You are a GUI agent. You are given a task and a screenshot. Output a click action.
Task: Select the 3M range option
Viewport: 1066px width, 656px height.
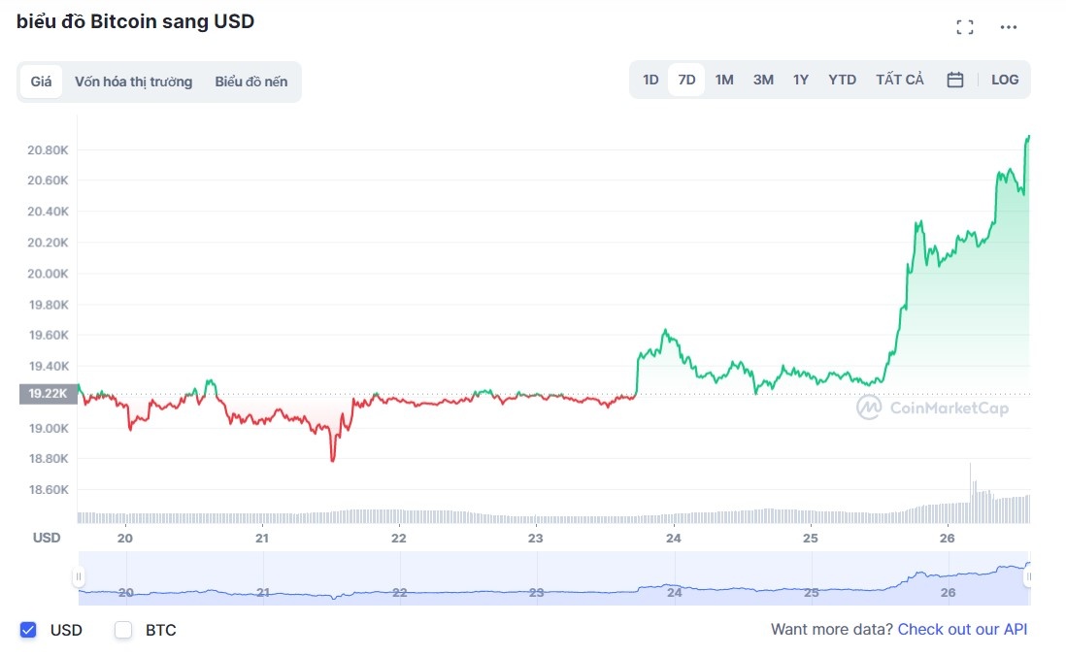(763, 80)
